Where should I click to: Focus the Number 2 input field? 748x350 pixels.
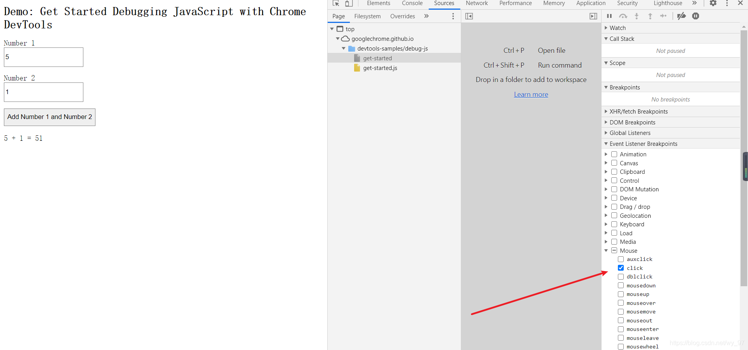[44, 92]
